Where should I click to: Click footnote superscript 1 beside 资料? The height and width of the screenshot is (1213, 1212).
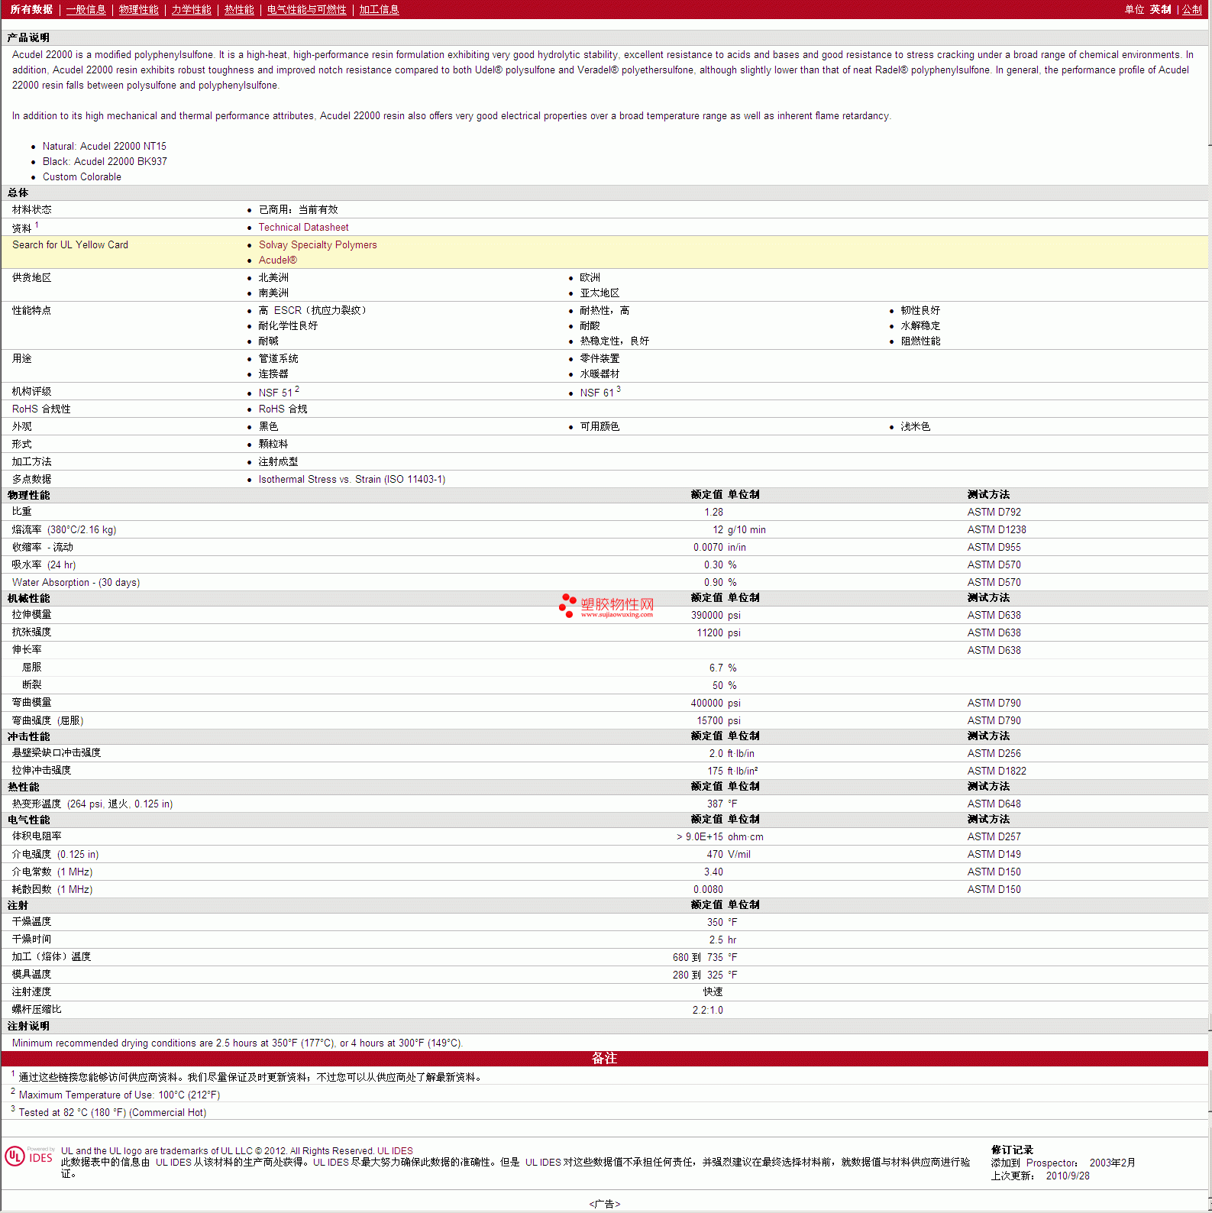(x=37, y=225)
